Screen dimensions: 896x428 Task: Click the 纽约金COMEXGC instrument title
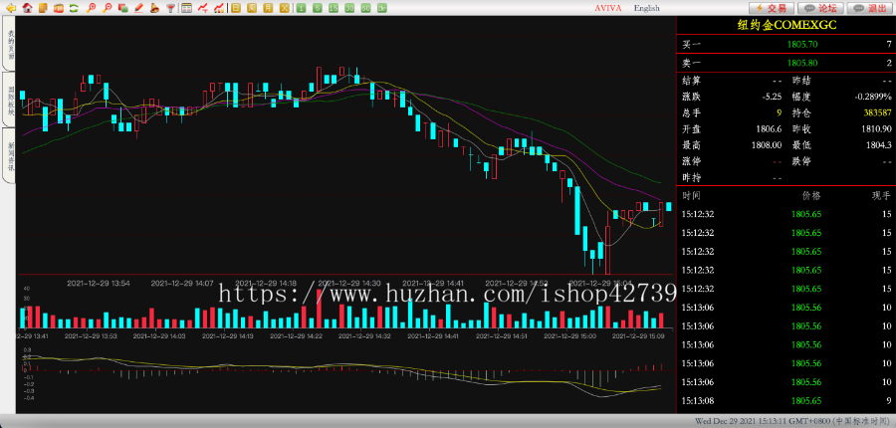tap(785, 25)
